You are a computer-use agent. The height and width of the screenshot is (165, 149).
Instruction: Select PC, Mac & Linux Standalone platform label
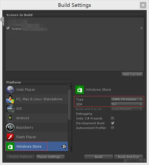[39, 99]
